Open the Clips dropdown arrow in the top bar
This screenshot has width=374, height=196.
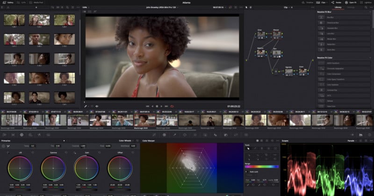(327, 2)
